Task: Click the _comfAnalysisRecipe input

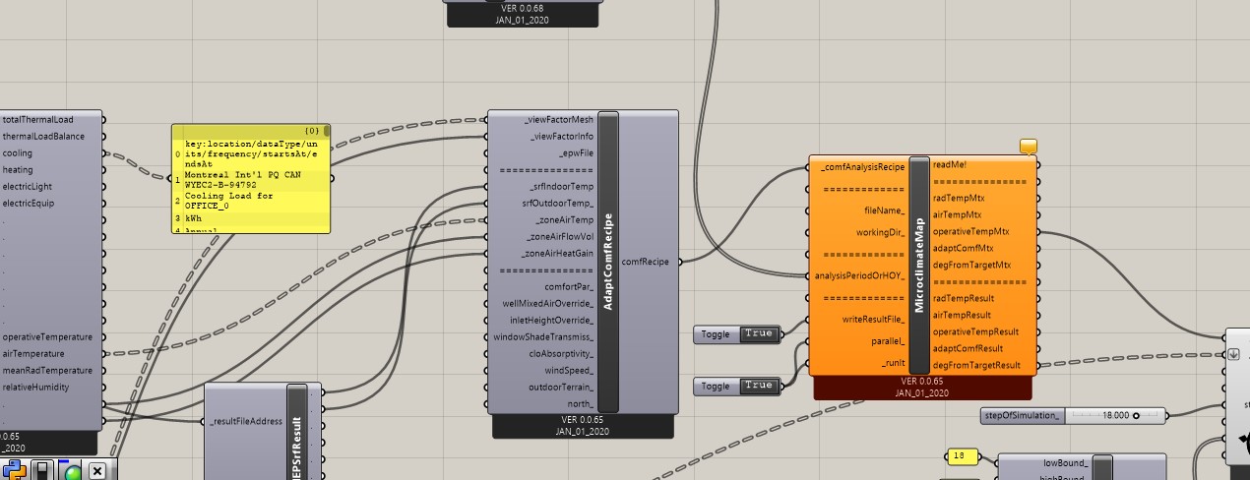Action: click(x=862, y=167)
